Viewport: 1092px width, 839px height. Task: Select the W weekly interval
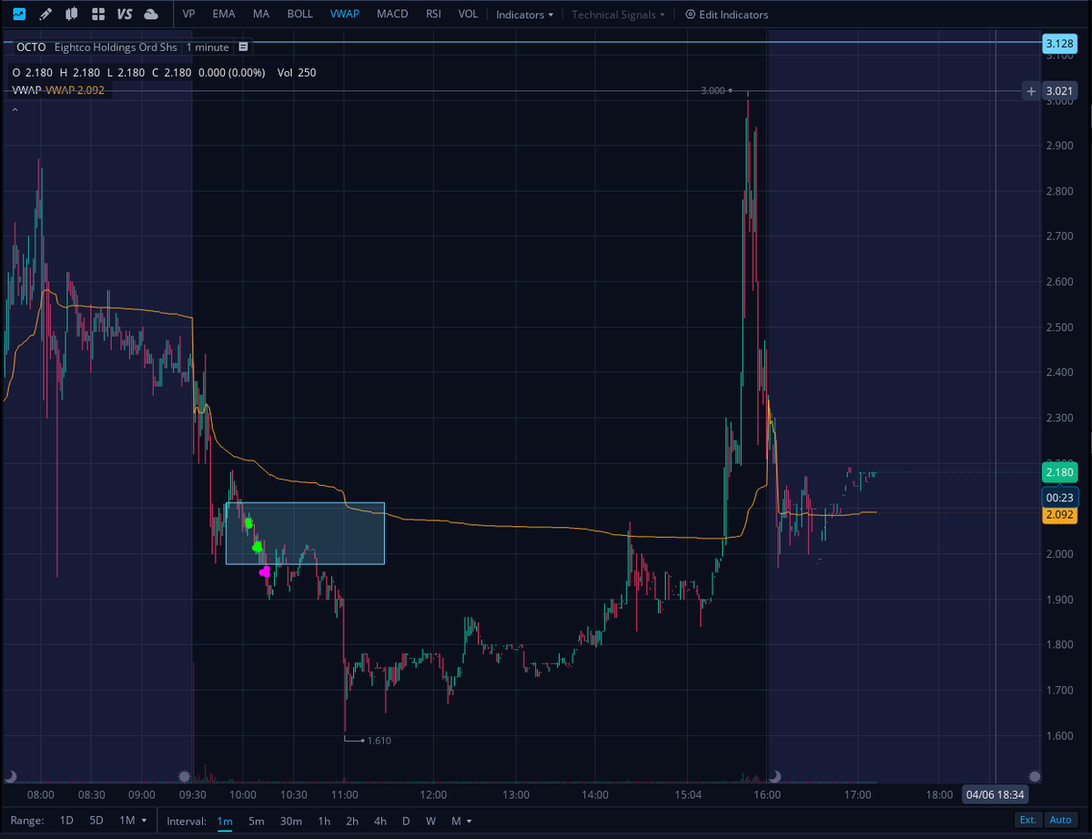coord(430,820)
